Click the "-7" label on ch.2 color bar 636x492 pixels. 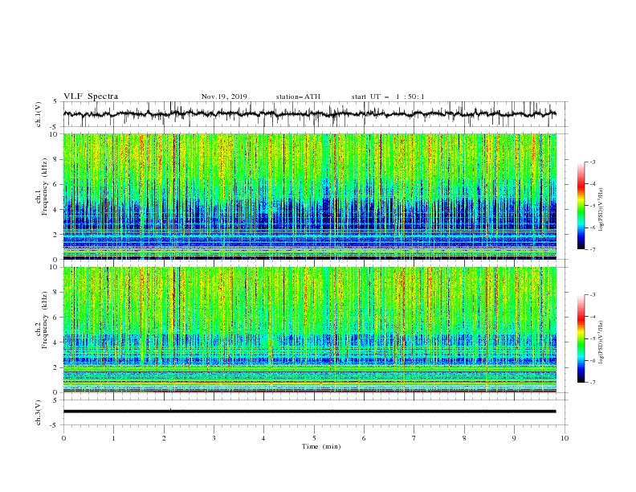click(592, 383)
